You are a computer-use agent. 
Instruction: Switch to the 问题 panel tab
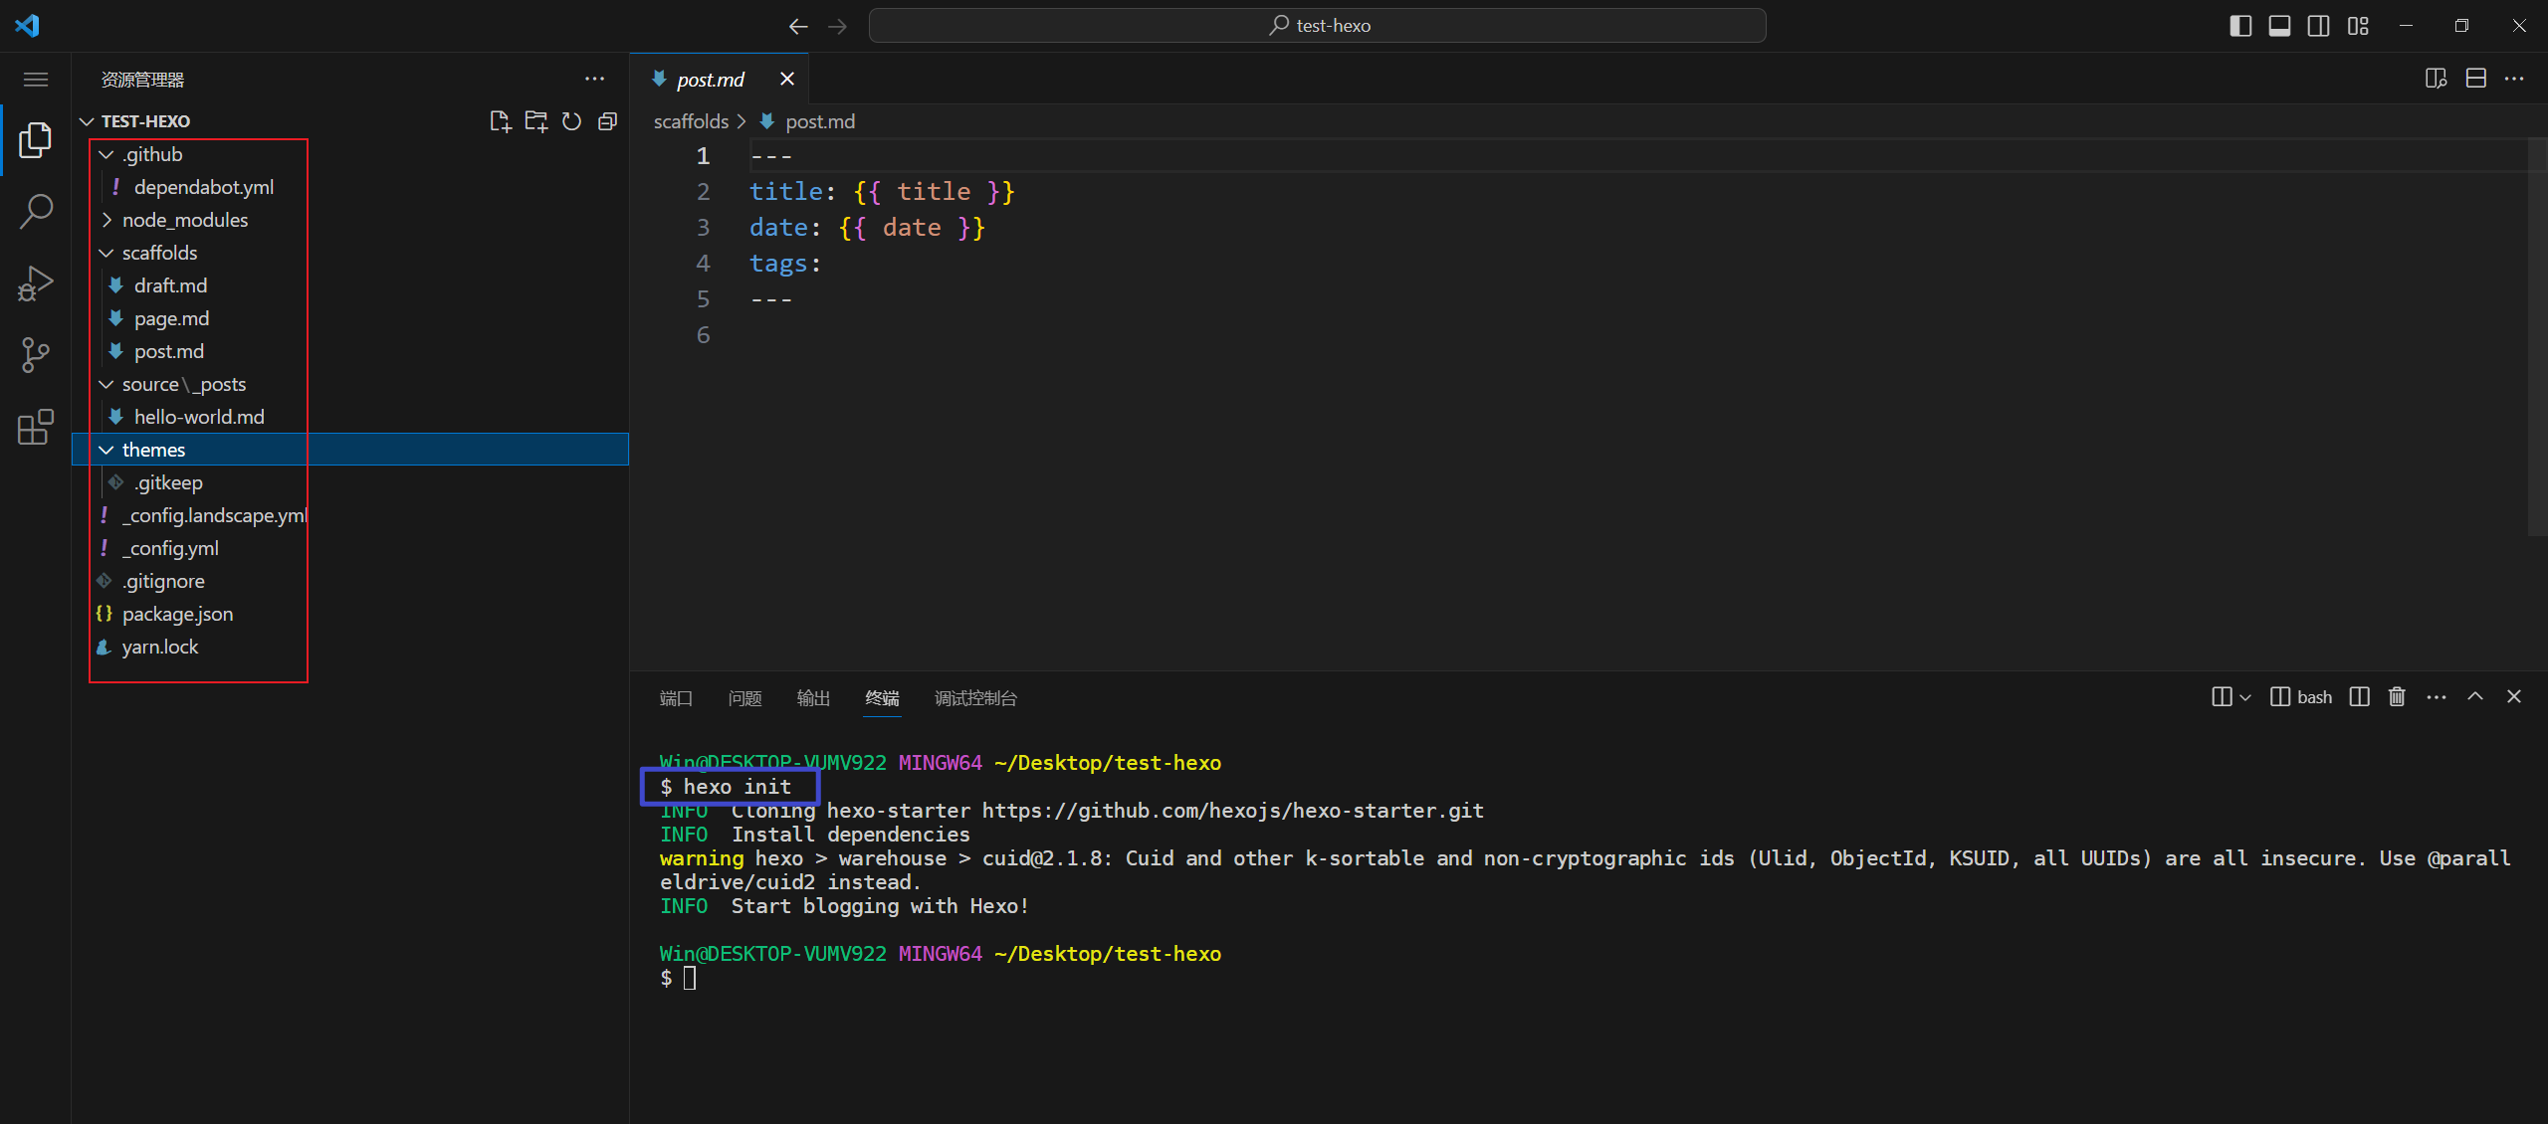[744, 698]
